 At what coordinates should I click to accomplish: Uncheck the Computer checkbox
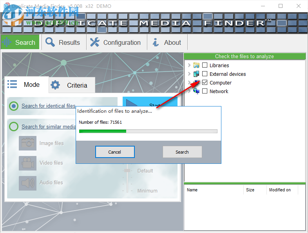(x=205, y=83)
